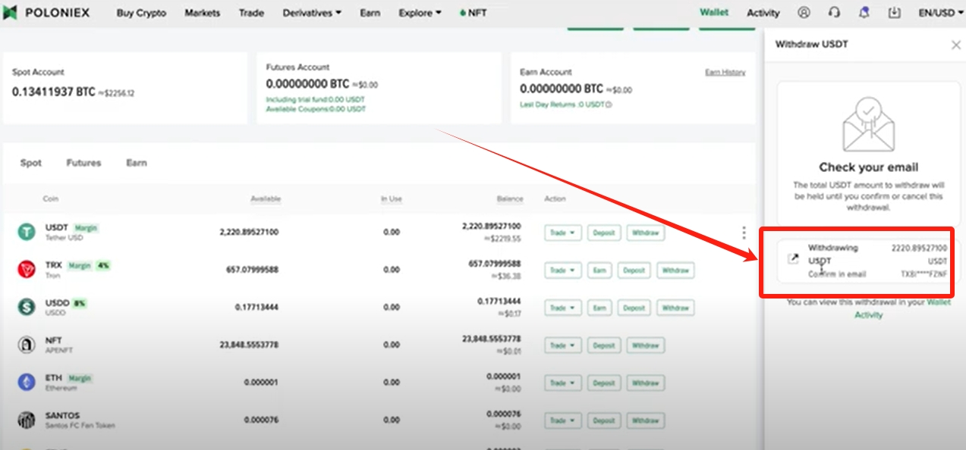Click the info icon next to Last Day Returns
Image resolution: width=966 pixels, height=450 pixels.
(609, 105)
